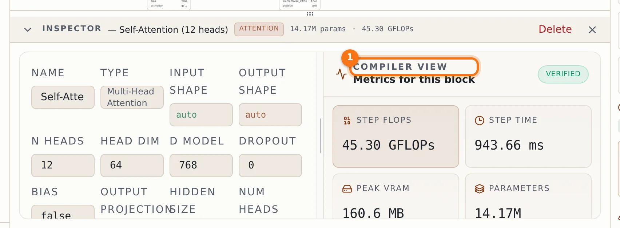Click the 943.66 ms Step Time value
Image resolution: width=620 pixels, height=228 pixels.
click(x=509, y=146)
